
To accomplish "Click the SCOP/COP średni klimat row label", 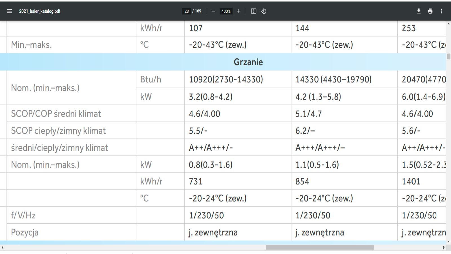I will click(56, 114).
